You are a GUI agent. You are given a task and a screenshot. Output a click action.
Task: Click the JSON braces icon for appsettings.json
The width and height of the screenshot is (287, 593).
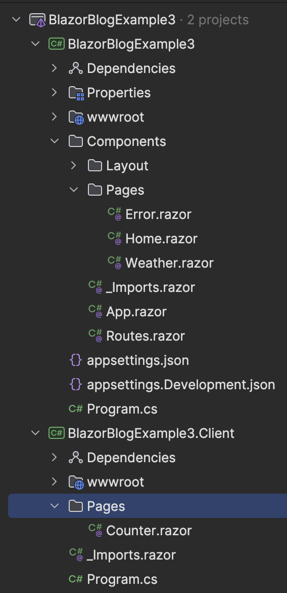pyautogui.click(x=76, y=360)
